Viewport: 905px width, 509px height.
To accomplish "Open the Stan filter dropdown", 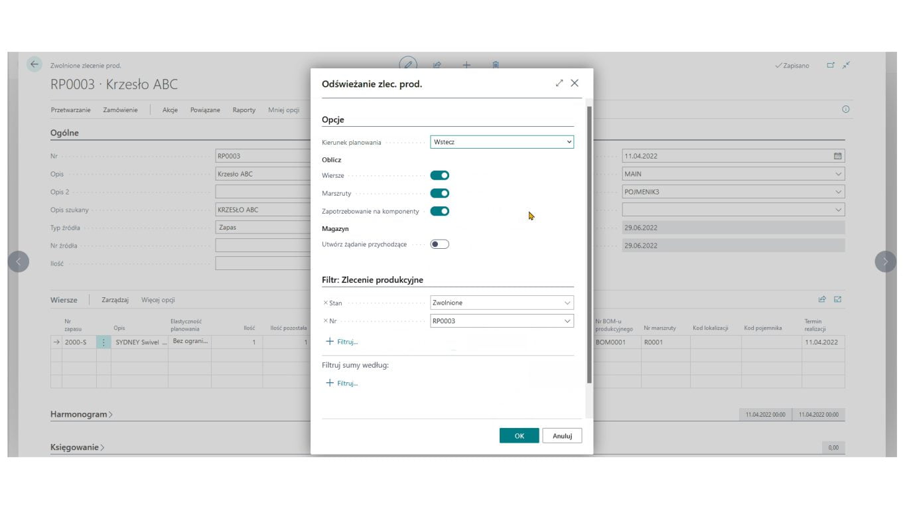I will [567, 303].
